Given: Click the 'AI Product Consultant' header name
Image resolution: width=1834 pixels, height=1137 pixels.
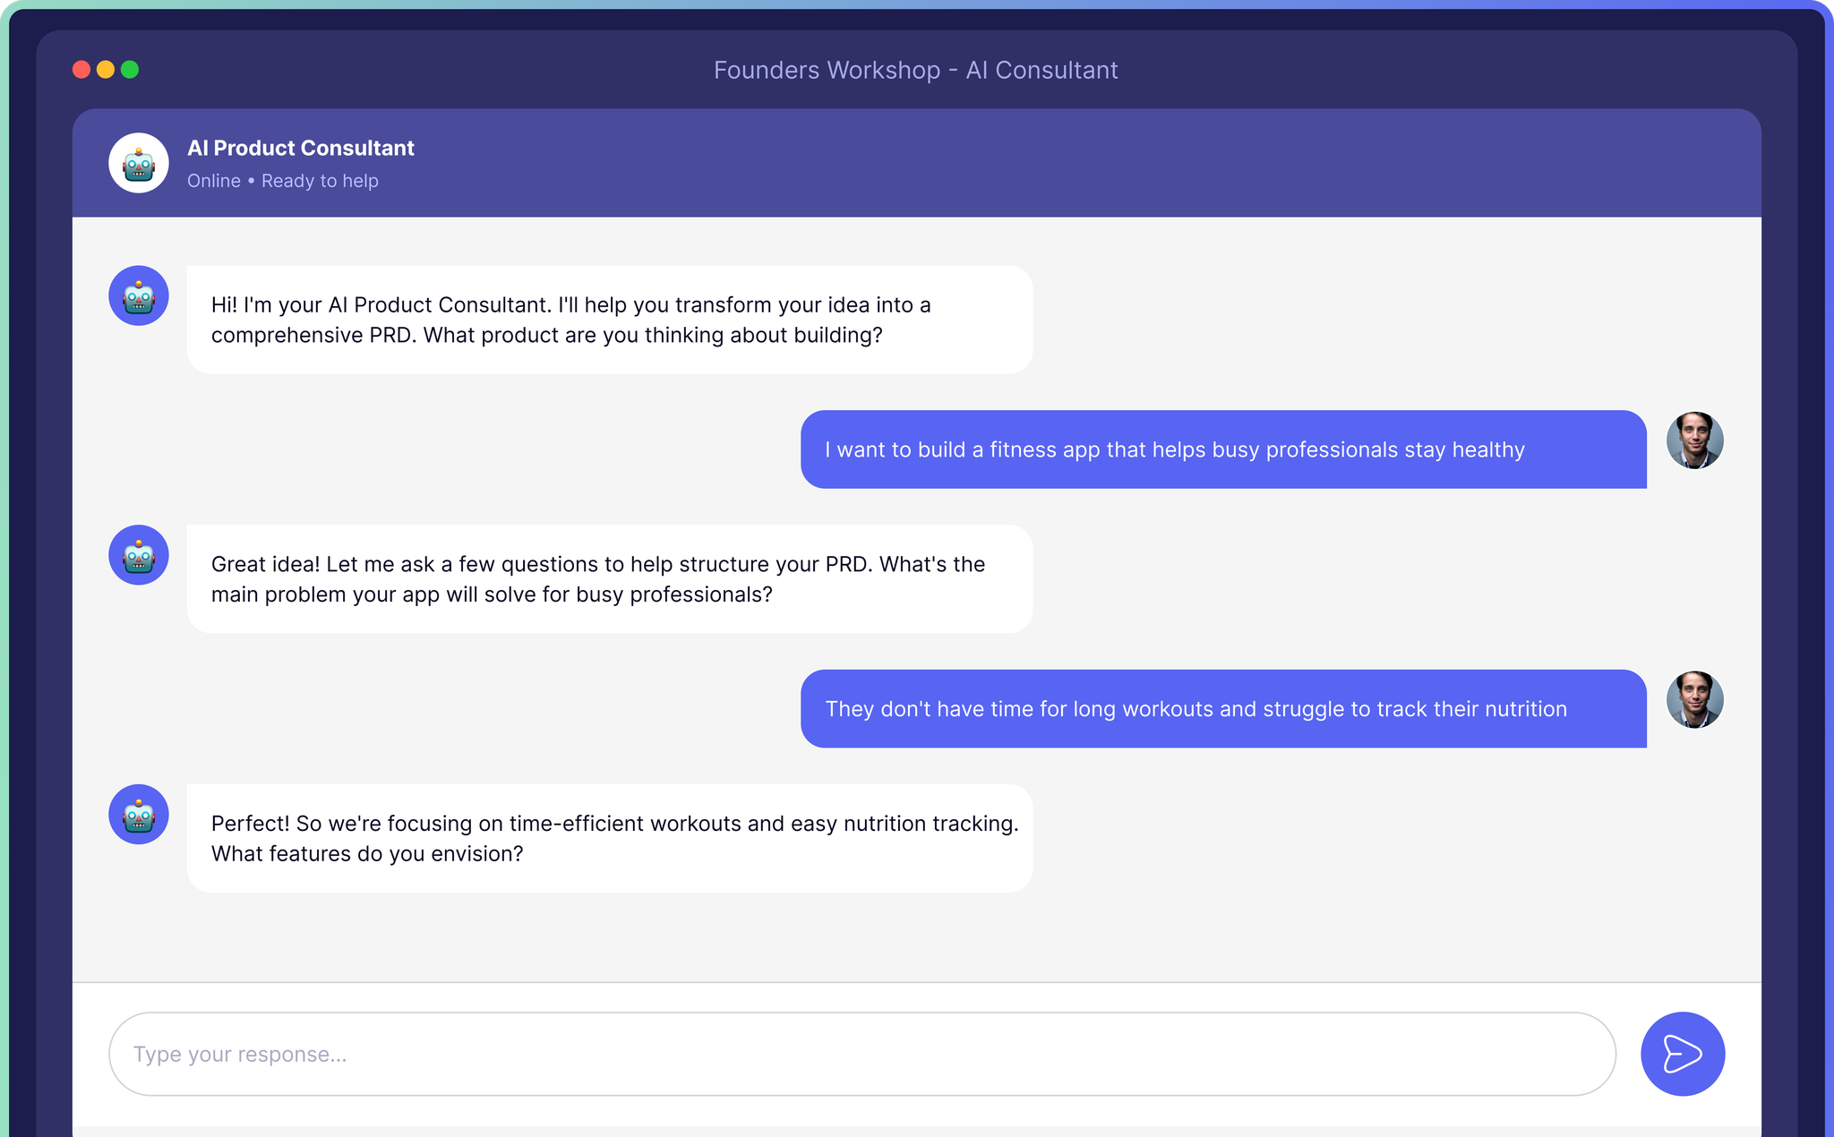Looking at the screenshot, I should click(300, 148).
